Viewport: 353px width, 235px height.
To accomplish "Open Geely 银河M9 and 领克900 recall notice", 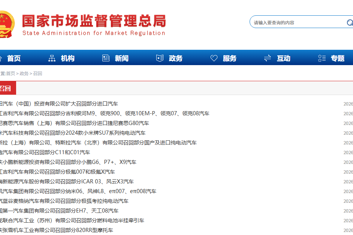I will click(x=105, y=113).
